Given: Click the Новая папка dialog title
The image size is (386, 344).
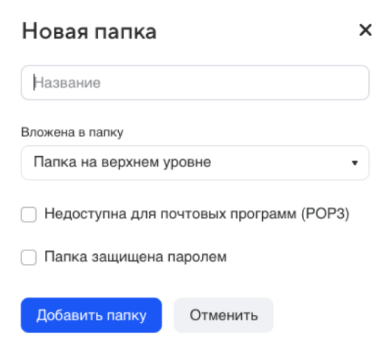Looking at the screenshot, I should click(89, 31).
